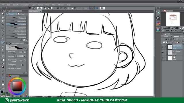
Task: Toggle Adjust by speed checkbox
Action: point(9,68)
